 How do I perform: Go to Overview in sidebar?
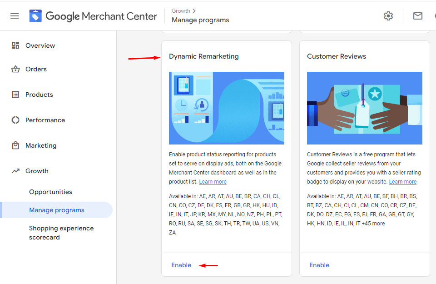click(40, 45)
